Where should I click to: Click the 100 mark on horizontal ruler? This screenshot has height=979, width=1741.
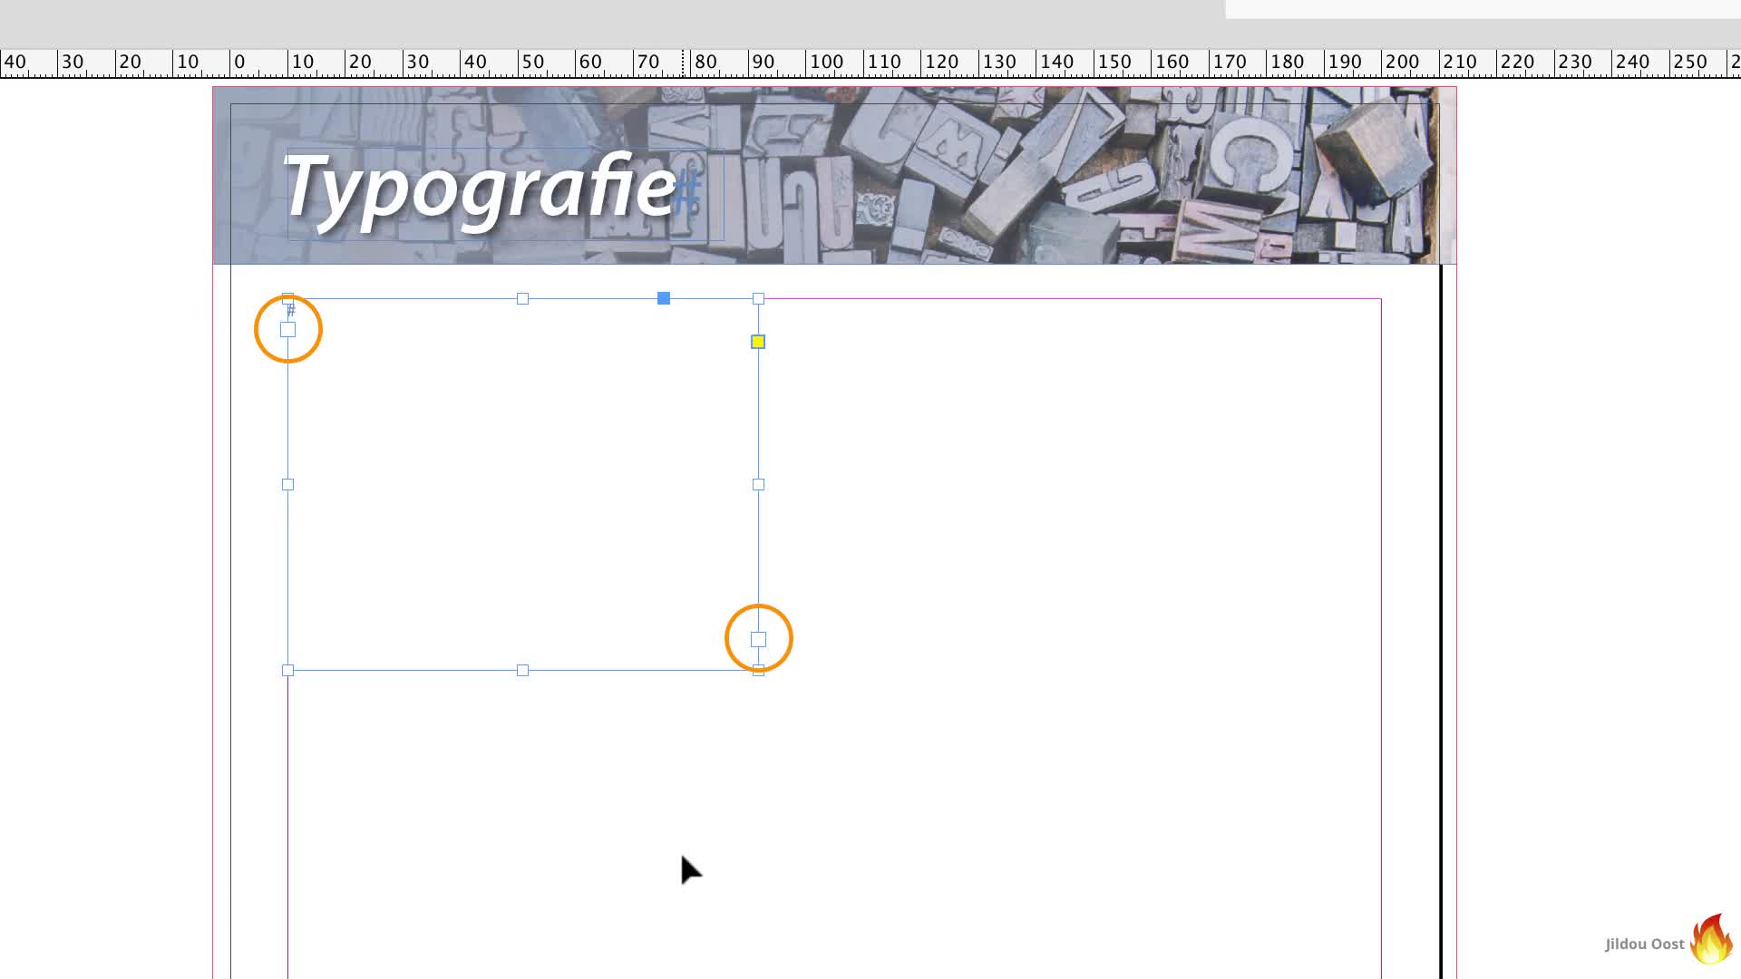[x=826, y=62]
